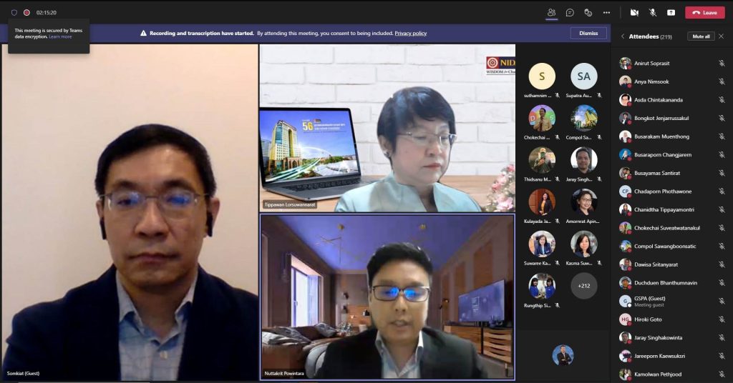Select attendee Asda Chintakananda
Image resolution: width=733 pixels, height=383 pixels.
pyautogui.click(x=672, y=100)
